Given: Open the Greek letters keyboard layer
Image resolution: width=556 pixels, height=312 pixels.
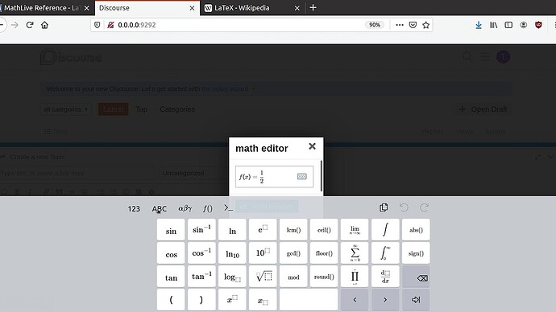Looking at the screenshot, I should tap(185, 209).
